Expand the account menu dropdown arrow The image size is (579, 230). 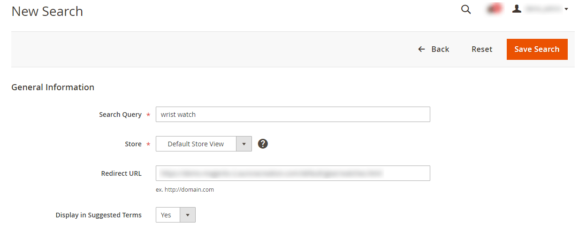(x=566, y=9)
